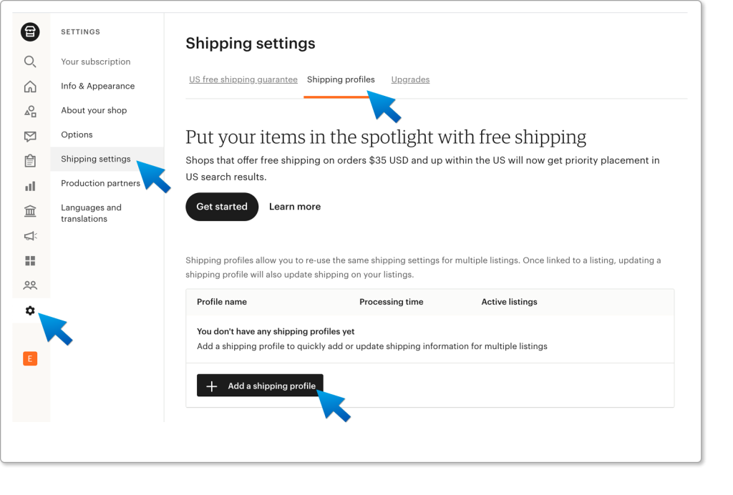Screen dimensions: 733x495
Task: View messages via the envelope icon
Action: click(x=30, y=134)
